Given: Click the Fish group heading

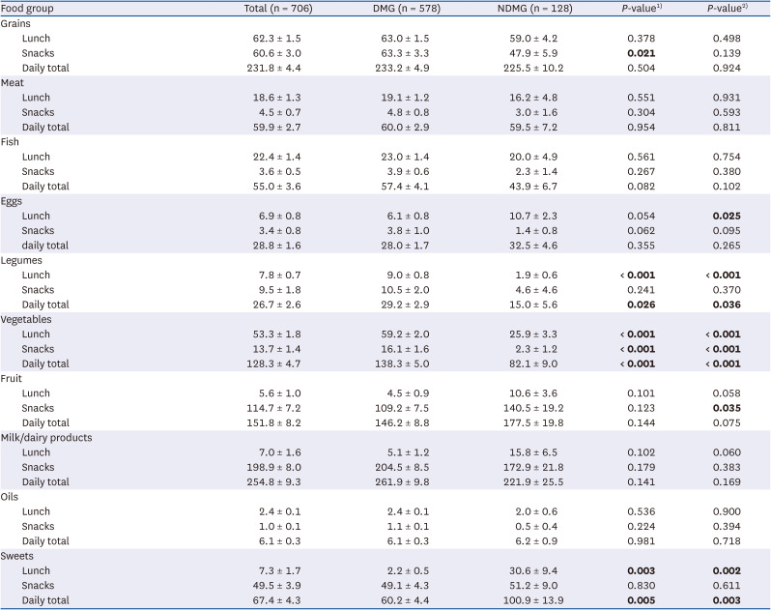Looking at the screenshot, I should tap(12, 142).
